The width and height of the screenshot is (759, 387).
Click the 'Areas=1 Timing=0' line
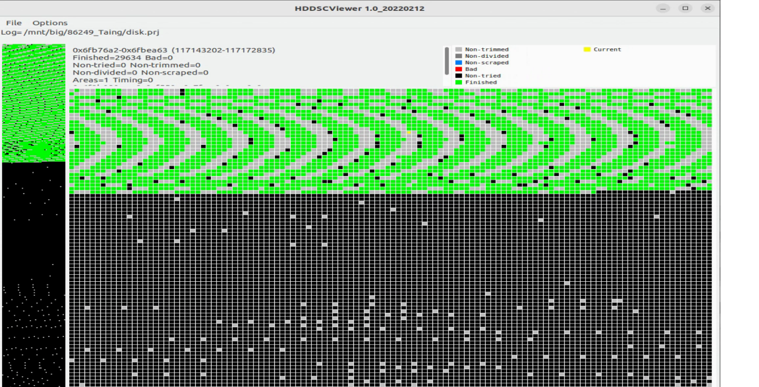113,80
